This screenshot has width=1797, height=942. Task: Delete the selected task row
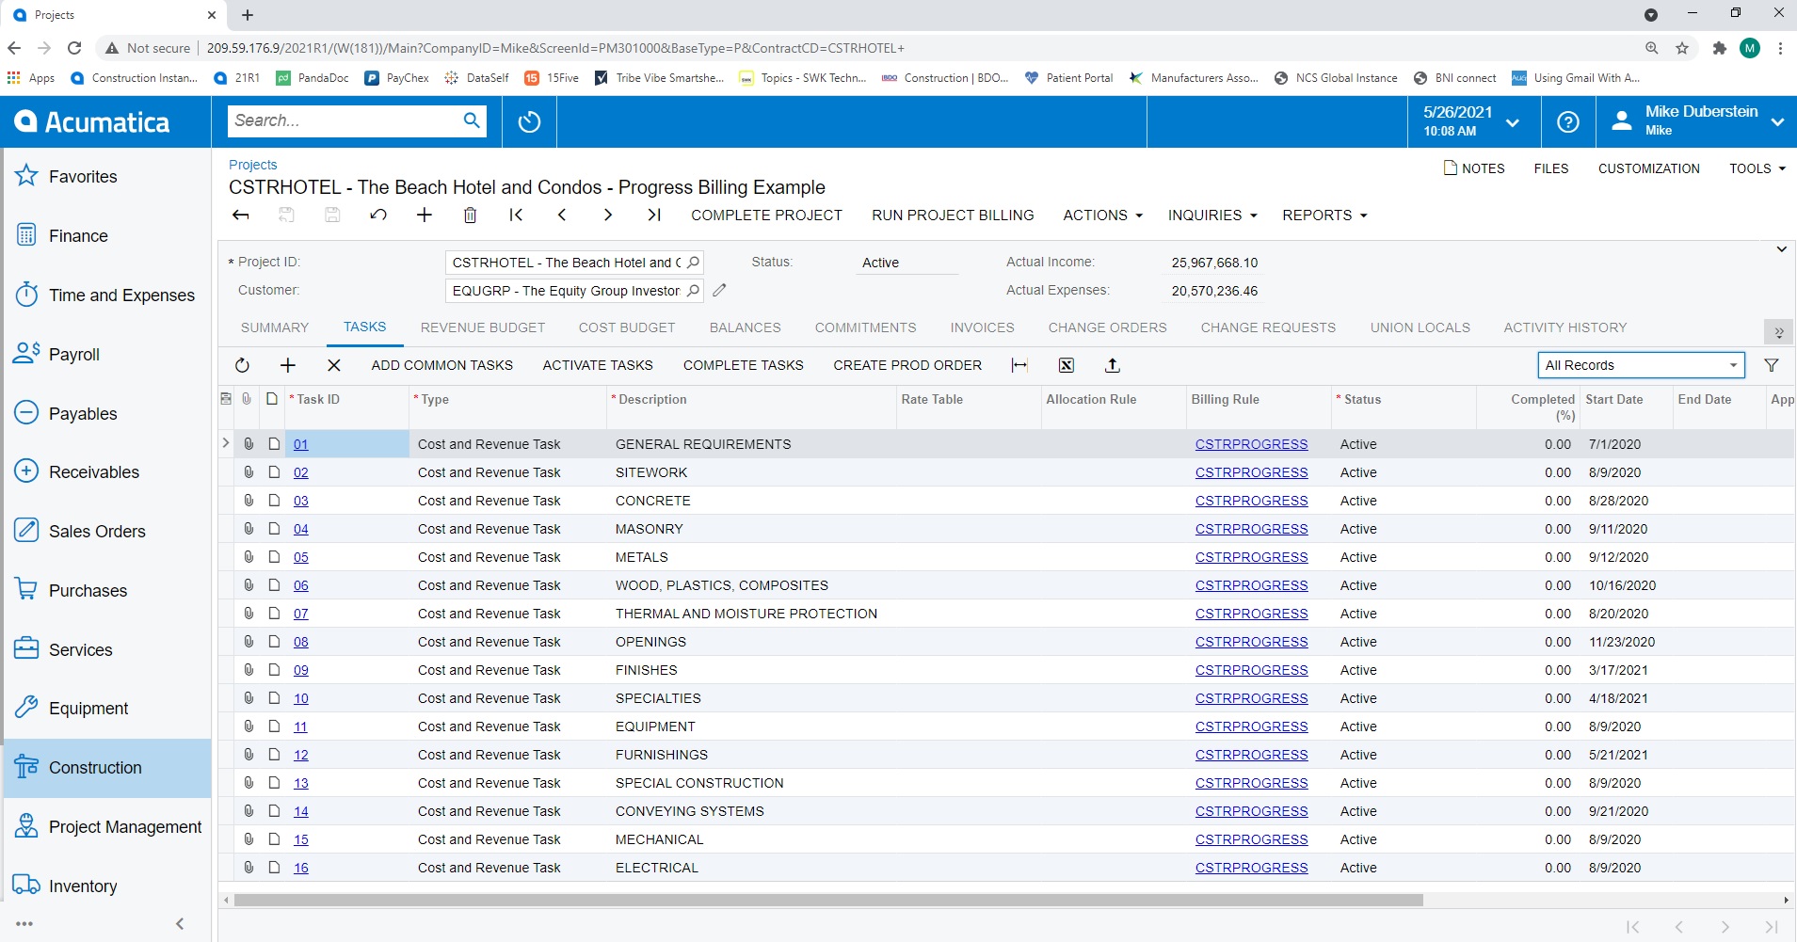pos(333,365)
